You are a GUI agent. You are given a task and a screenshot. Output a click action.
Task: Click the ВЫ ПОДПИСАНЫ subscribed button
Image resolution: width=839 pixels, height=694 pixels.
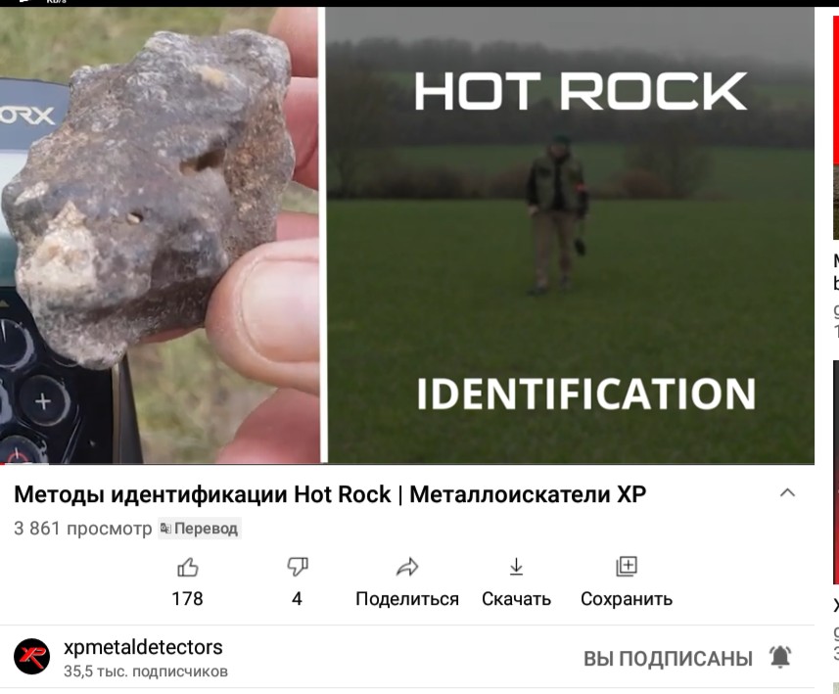click(x=668, y=659)
